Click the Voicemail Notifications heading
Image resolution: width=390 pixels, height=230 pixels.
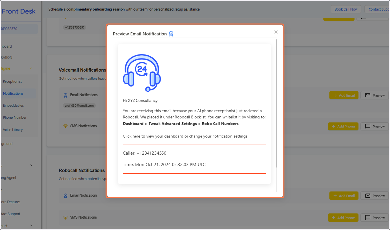pyautogui.click(x=83, y=70)
